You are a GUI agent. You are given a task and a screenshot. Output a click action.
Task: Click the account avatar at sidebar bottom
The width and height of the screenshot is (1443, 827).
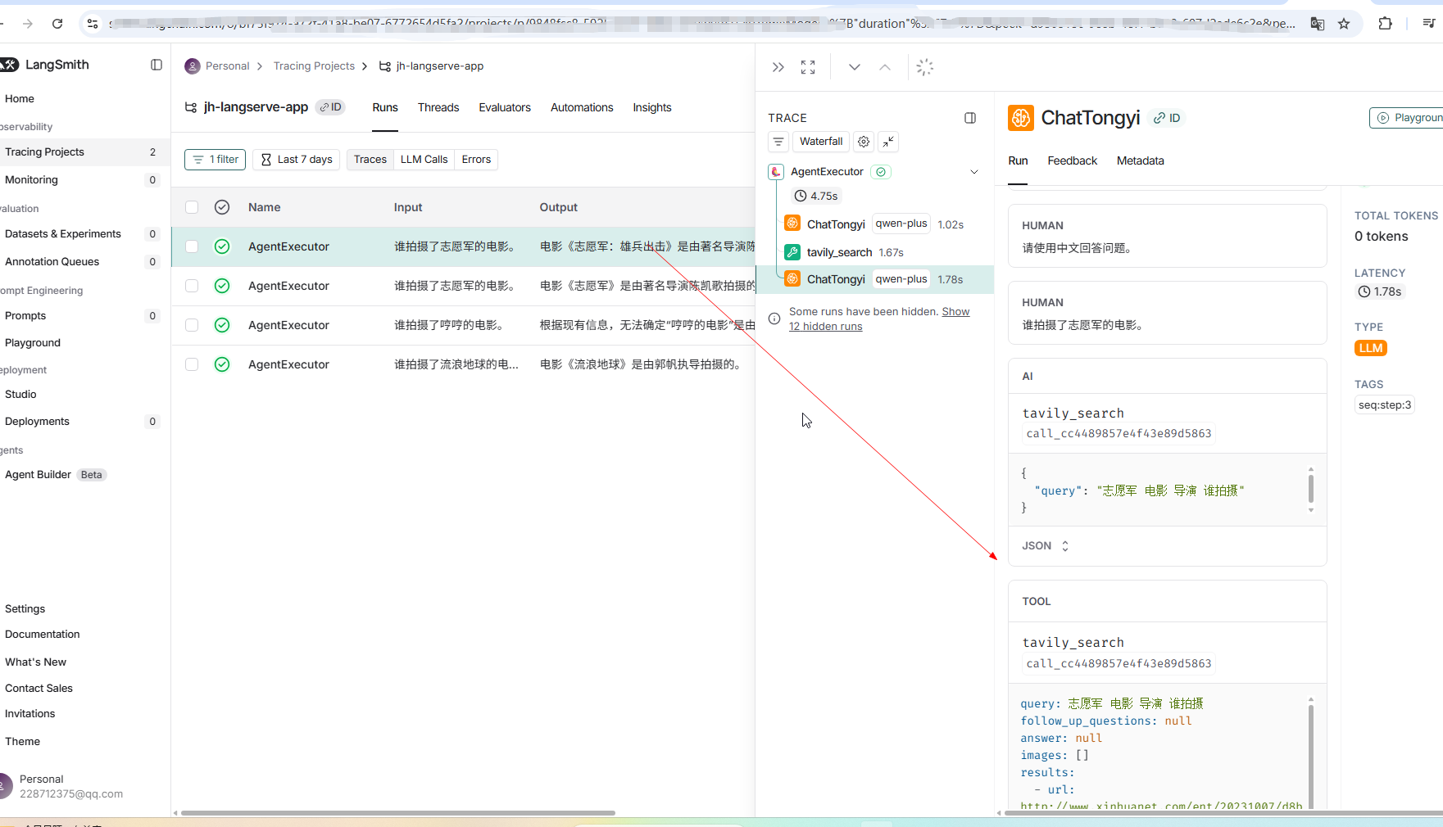tap(5, 786)
